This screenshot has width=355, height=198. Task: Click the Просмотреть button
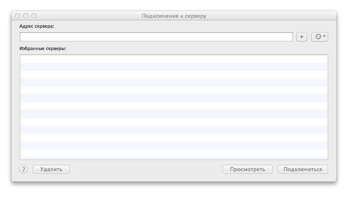point(248,169)
